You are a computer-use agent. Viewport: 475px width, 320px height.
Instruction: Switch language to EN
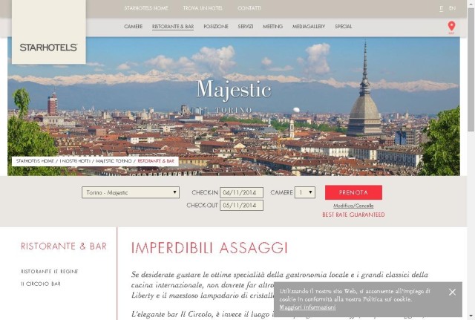tap(452, 8)
